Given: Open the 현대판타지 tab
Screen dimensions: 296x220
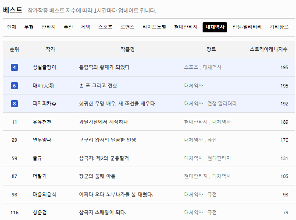Looking at the screenshot, I should pyautogui.click(x=185, y=27).
